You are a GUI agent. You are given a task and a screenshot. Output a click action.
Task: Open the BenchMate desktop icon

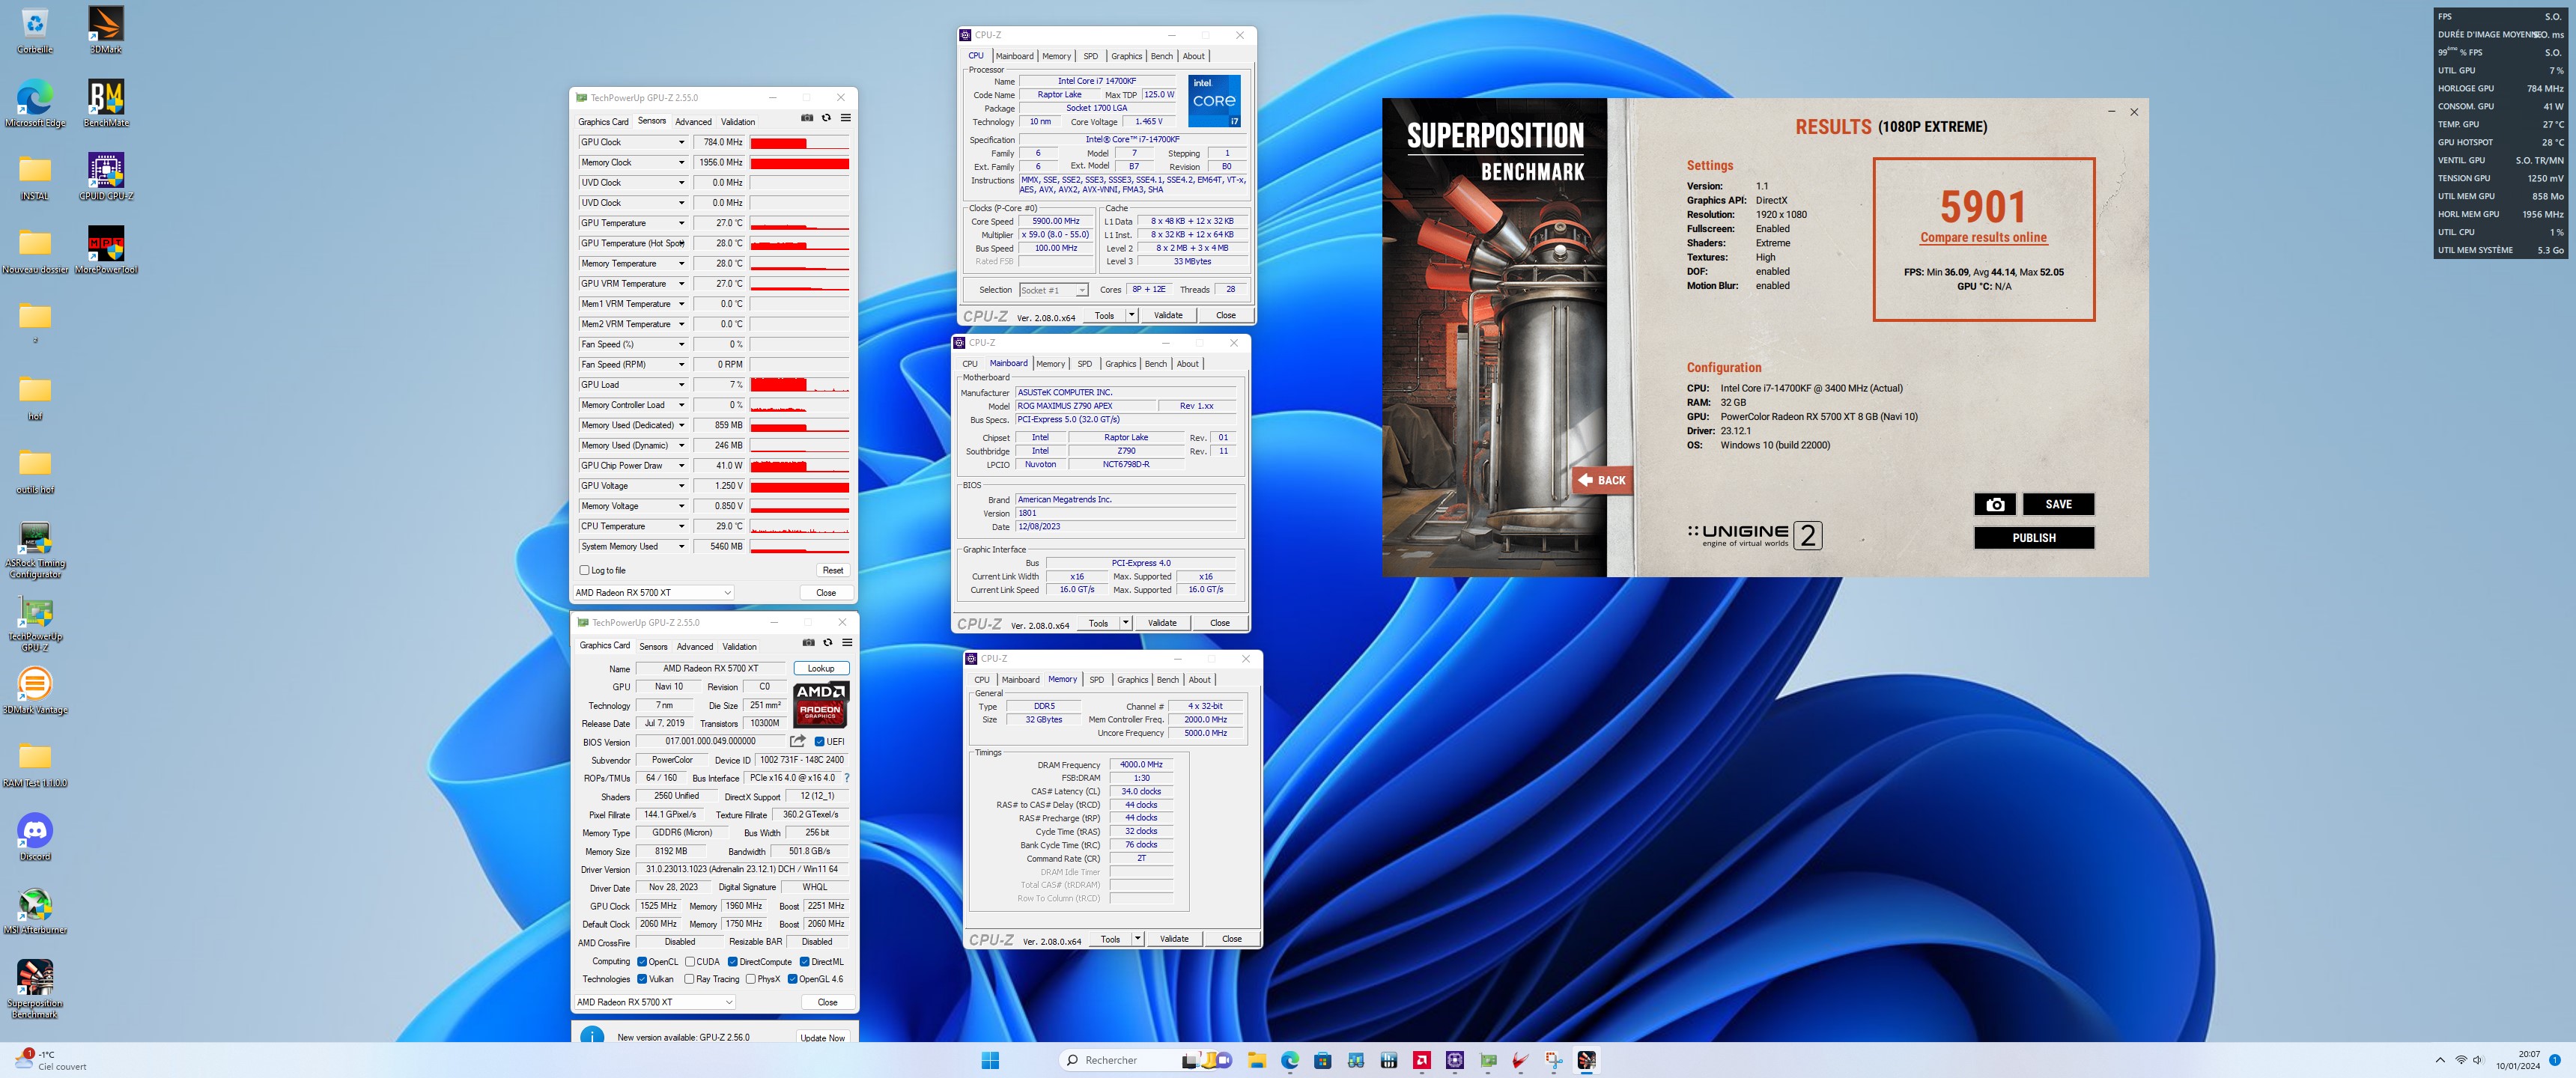[x=106, y=104]
